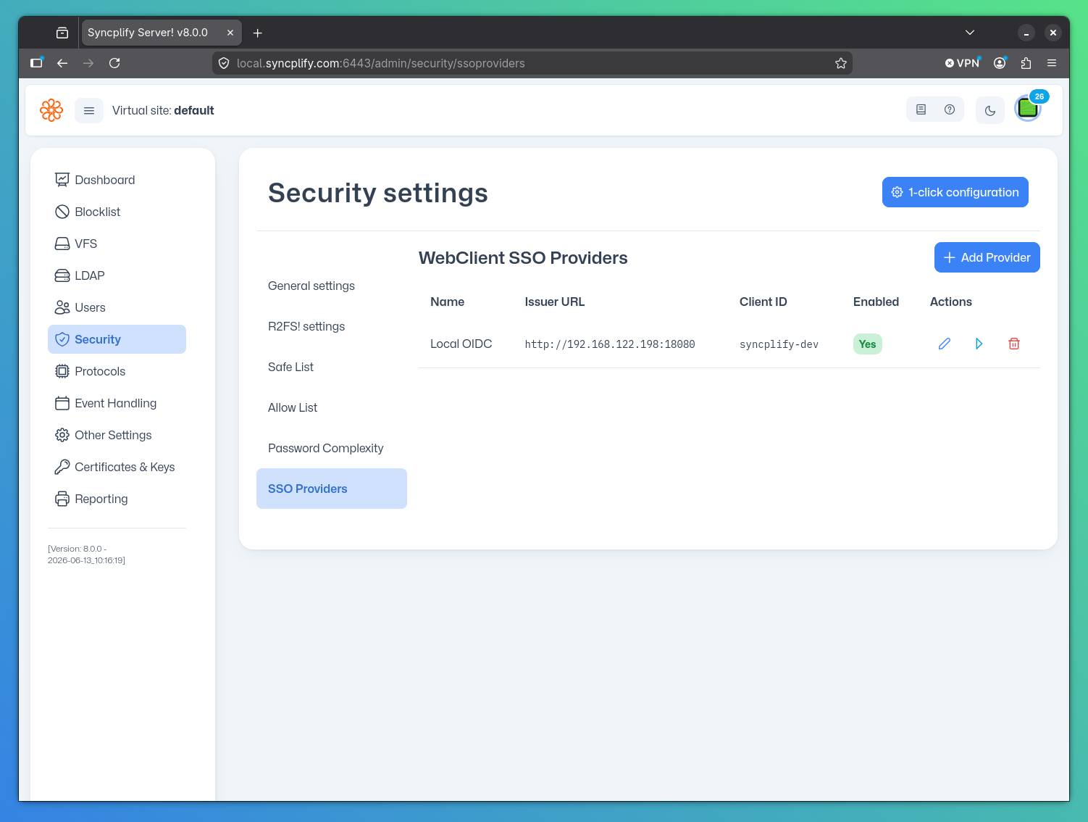Click the LDAP server icon in sidebar

pos(62,275)
